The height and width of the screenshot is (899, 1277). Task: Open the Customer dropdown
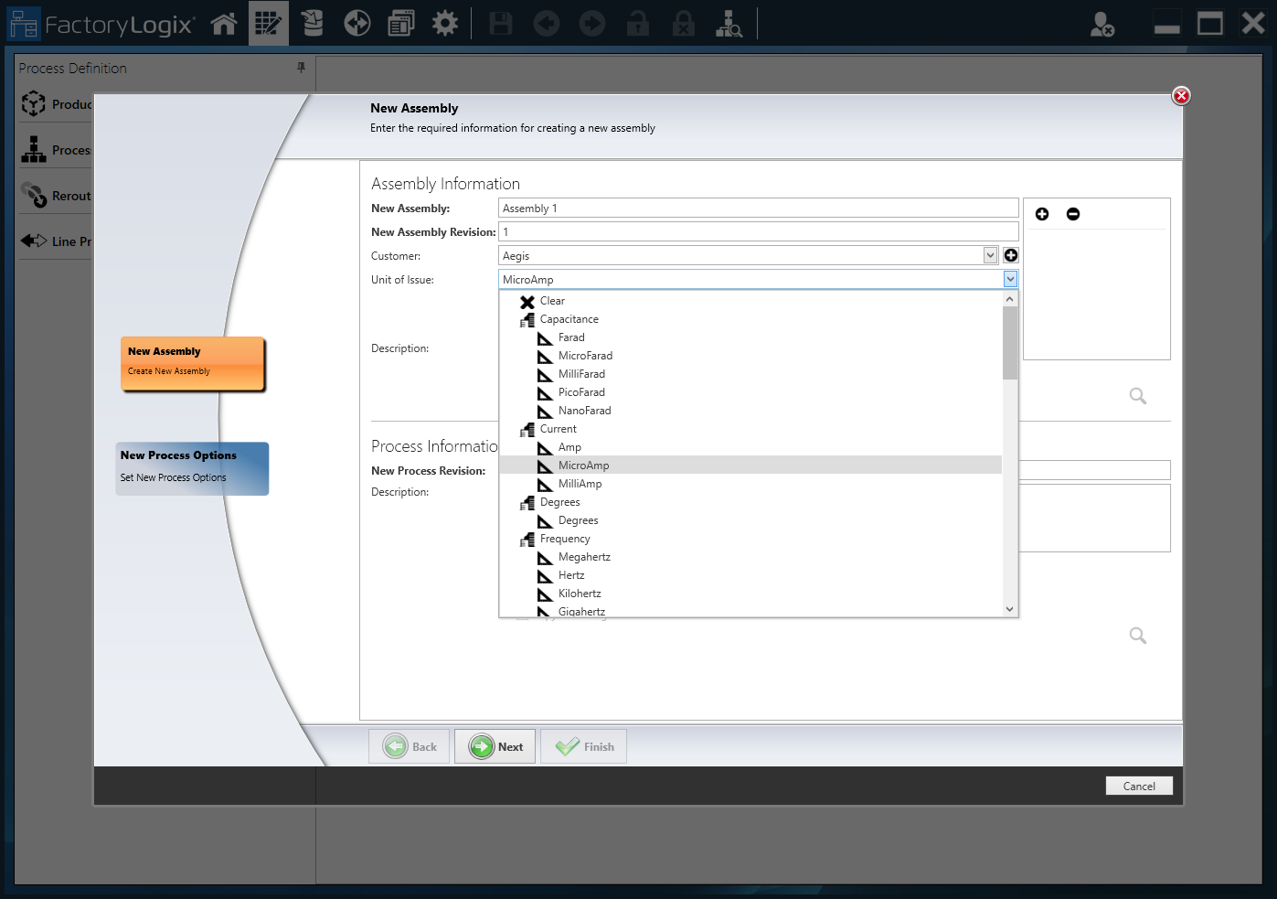(990, 255)
